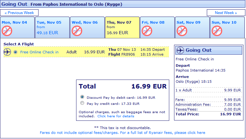Choose Discount Pay by debit card option
This screenshot has height=139, width=246.
click(82, 97)
